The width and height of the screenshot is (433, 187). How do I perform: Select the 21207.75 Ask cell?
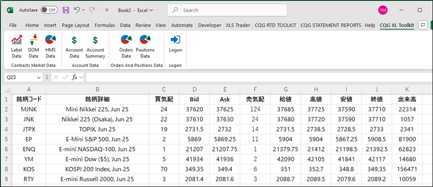[x=225, y=149]
